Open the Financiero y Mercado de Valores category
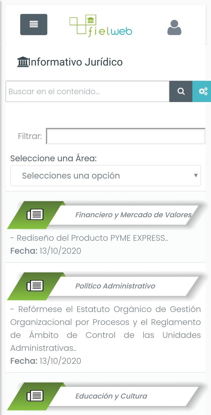This screenshot has width=211, height=415. [x=133, y=215]
